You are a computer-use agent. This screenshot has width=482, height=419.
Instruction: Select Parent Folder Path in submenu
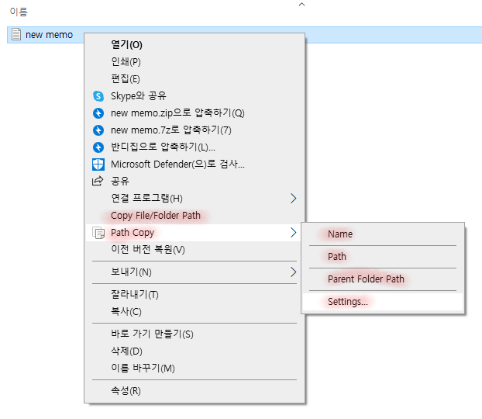383,279
